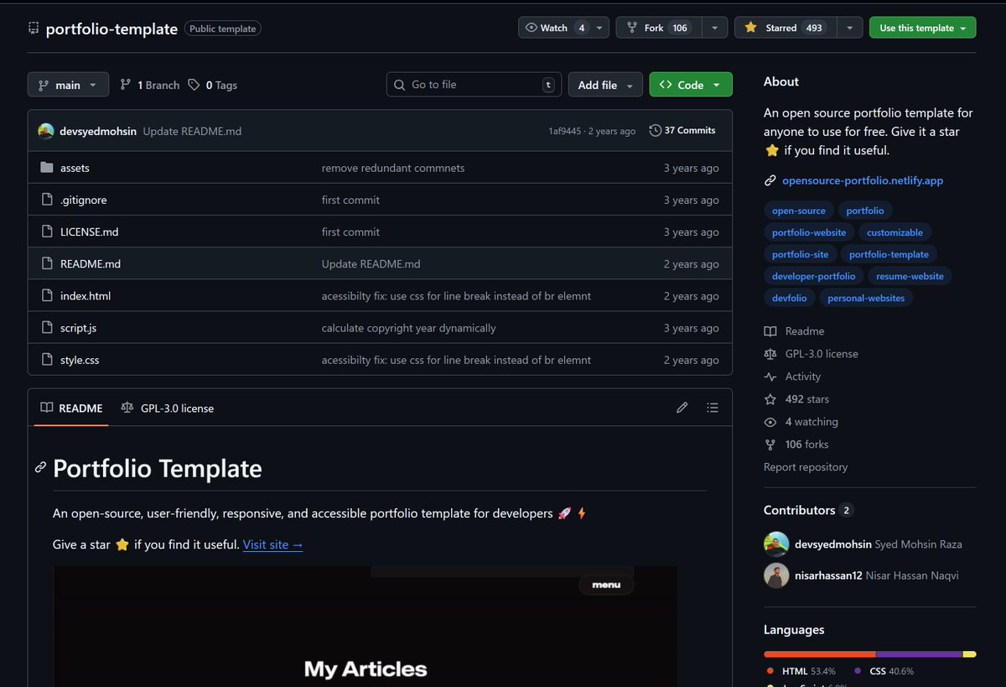This screenshot has height=687, width=1006.
Task: Open the main branch selector dropdown
Action: [68, 85]
